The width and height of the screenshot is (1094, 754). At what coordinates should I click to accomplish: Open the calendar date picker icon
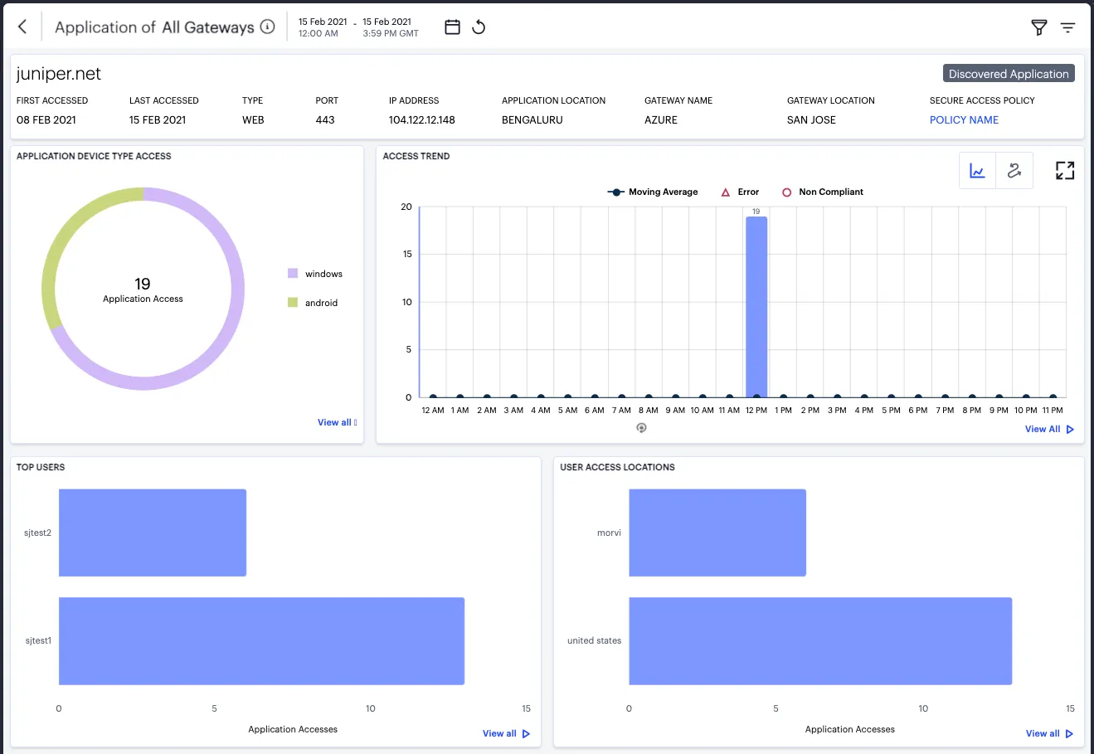tap(452, 27)
